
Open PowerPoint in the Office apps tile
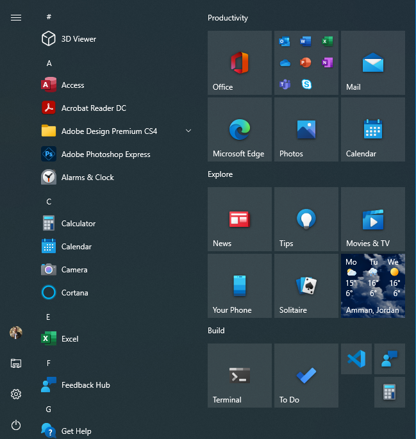pos(306,62)
